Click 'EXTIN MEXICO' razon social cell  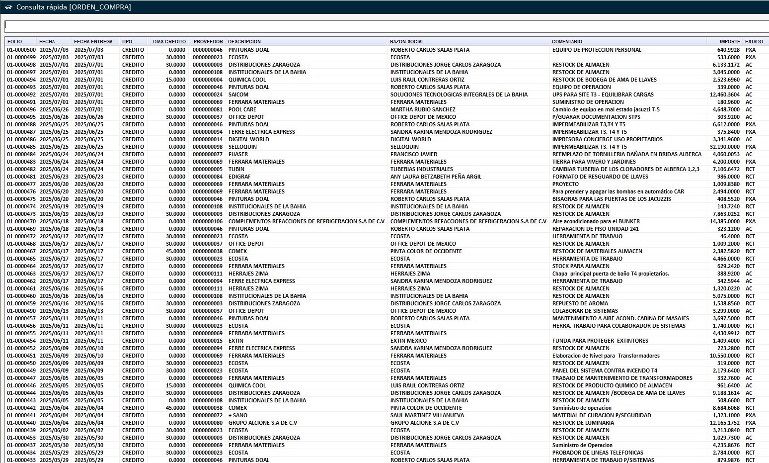408,341
